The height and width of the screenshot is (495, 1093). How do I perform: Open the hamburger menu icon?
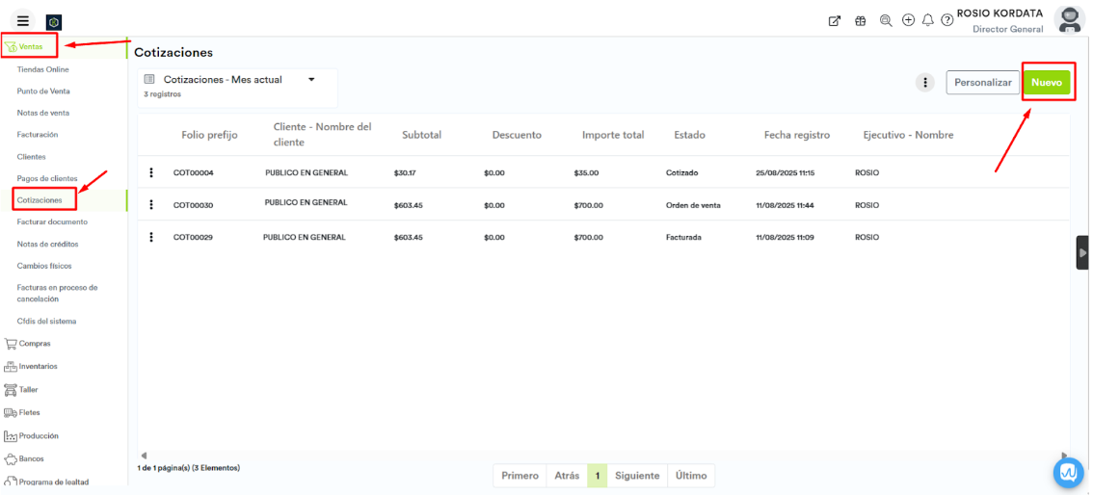[x=23, y=21]
